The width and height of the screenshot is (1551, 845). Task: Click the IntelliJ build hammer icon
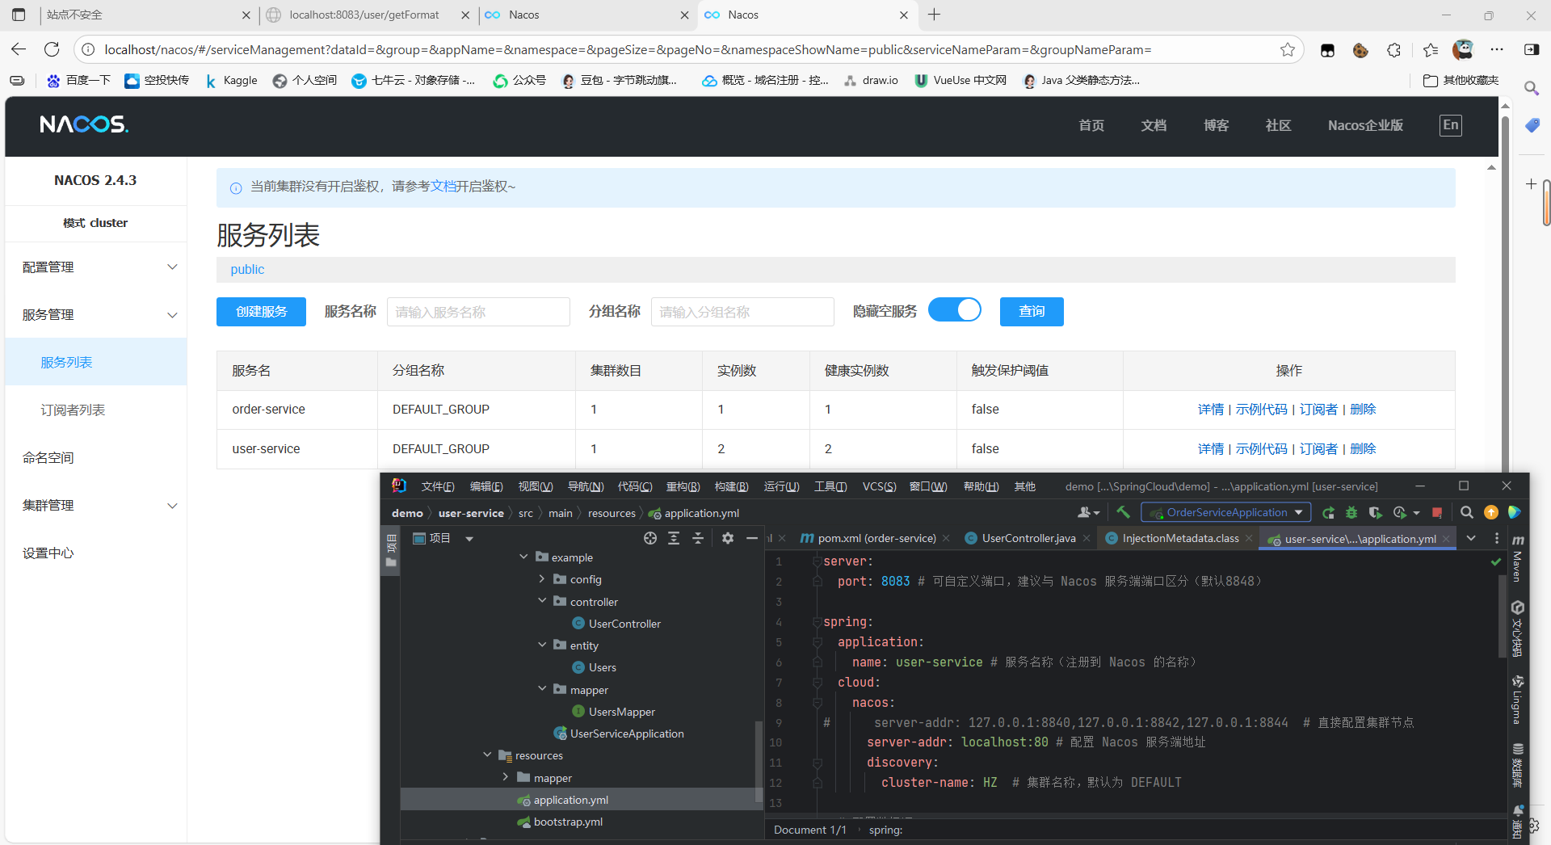tap(1123, 512)
